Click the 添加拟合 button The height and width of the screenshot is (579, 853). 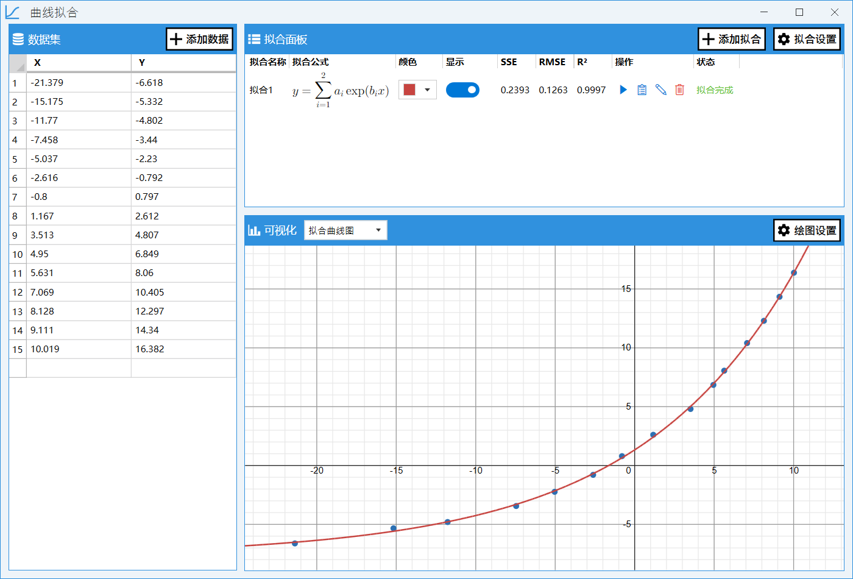732,39
